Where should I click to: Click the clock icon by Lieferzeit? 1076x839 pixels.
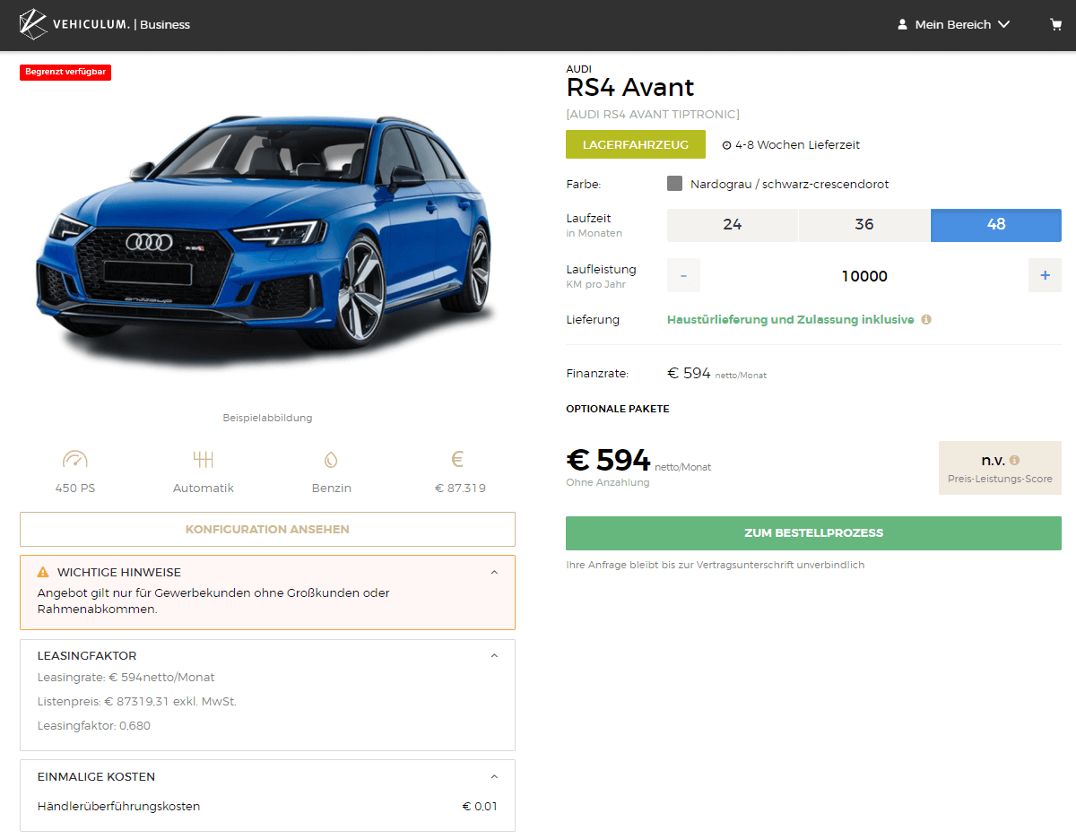click(726, 145)
